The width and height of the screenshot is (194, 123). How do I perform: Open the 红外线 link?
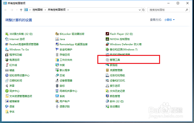13,65
